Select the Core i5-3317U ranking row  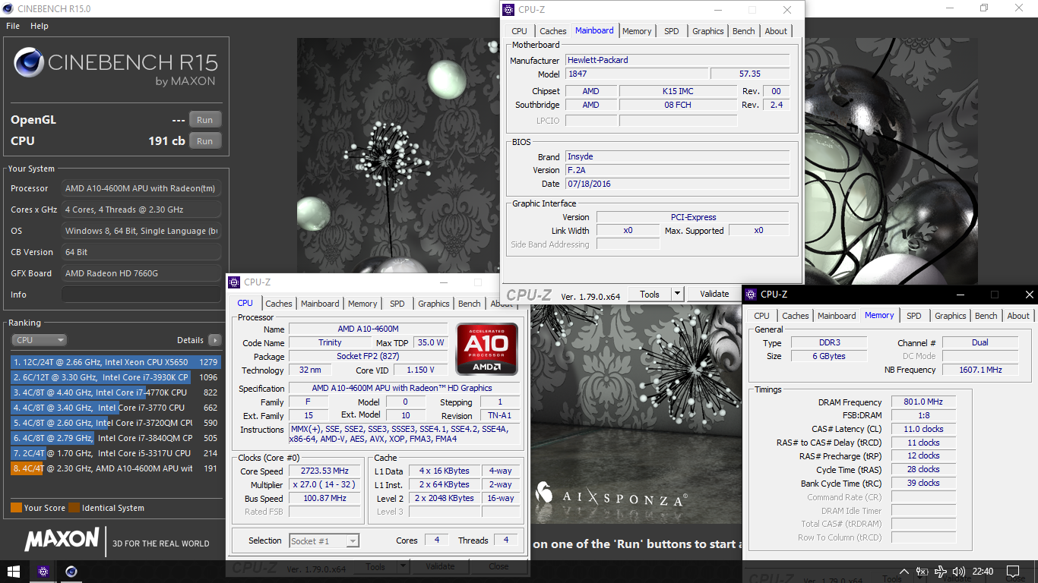click(116, 453)
